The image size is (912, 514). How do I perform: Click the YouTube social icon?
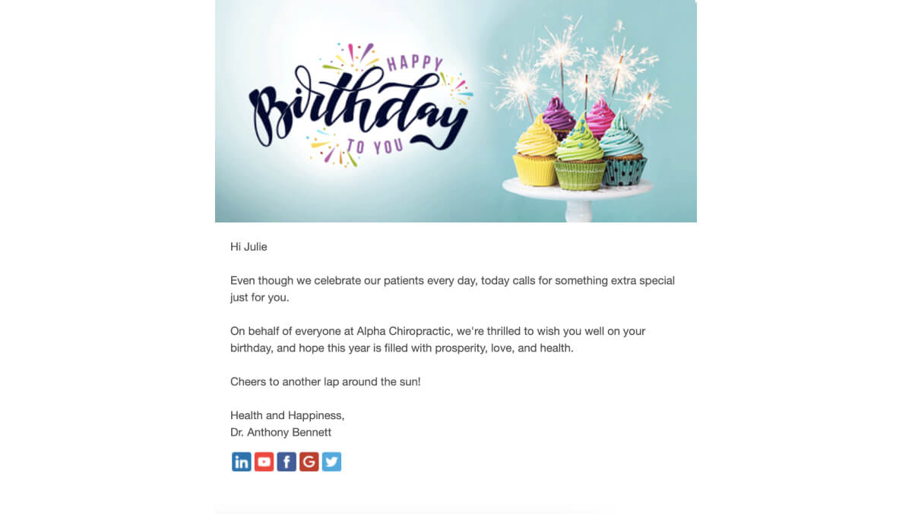(264, 462)
